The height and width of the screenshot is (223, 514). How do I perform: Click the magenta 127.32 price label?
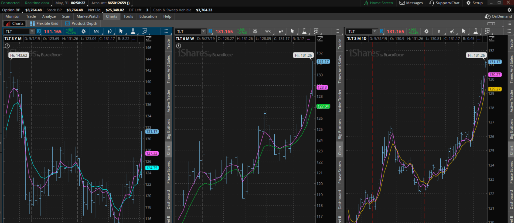[x=152, y=154]
